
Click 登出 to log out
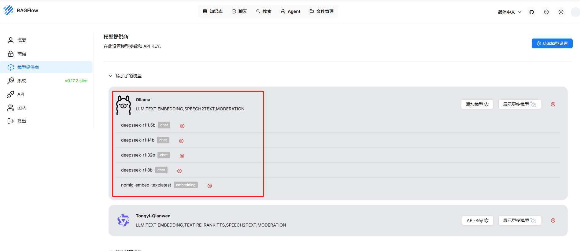[46, 121]
